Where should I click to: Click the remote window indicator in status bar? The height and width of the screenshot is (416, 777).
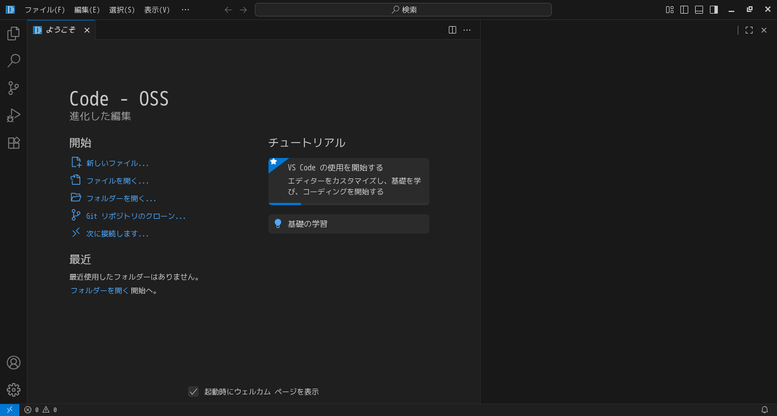[10, 410]
